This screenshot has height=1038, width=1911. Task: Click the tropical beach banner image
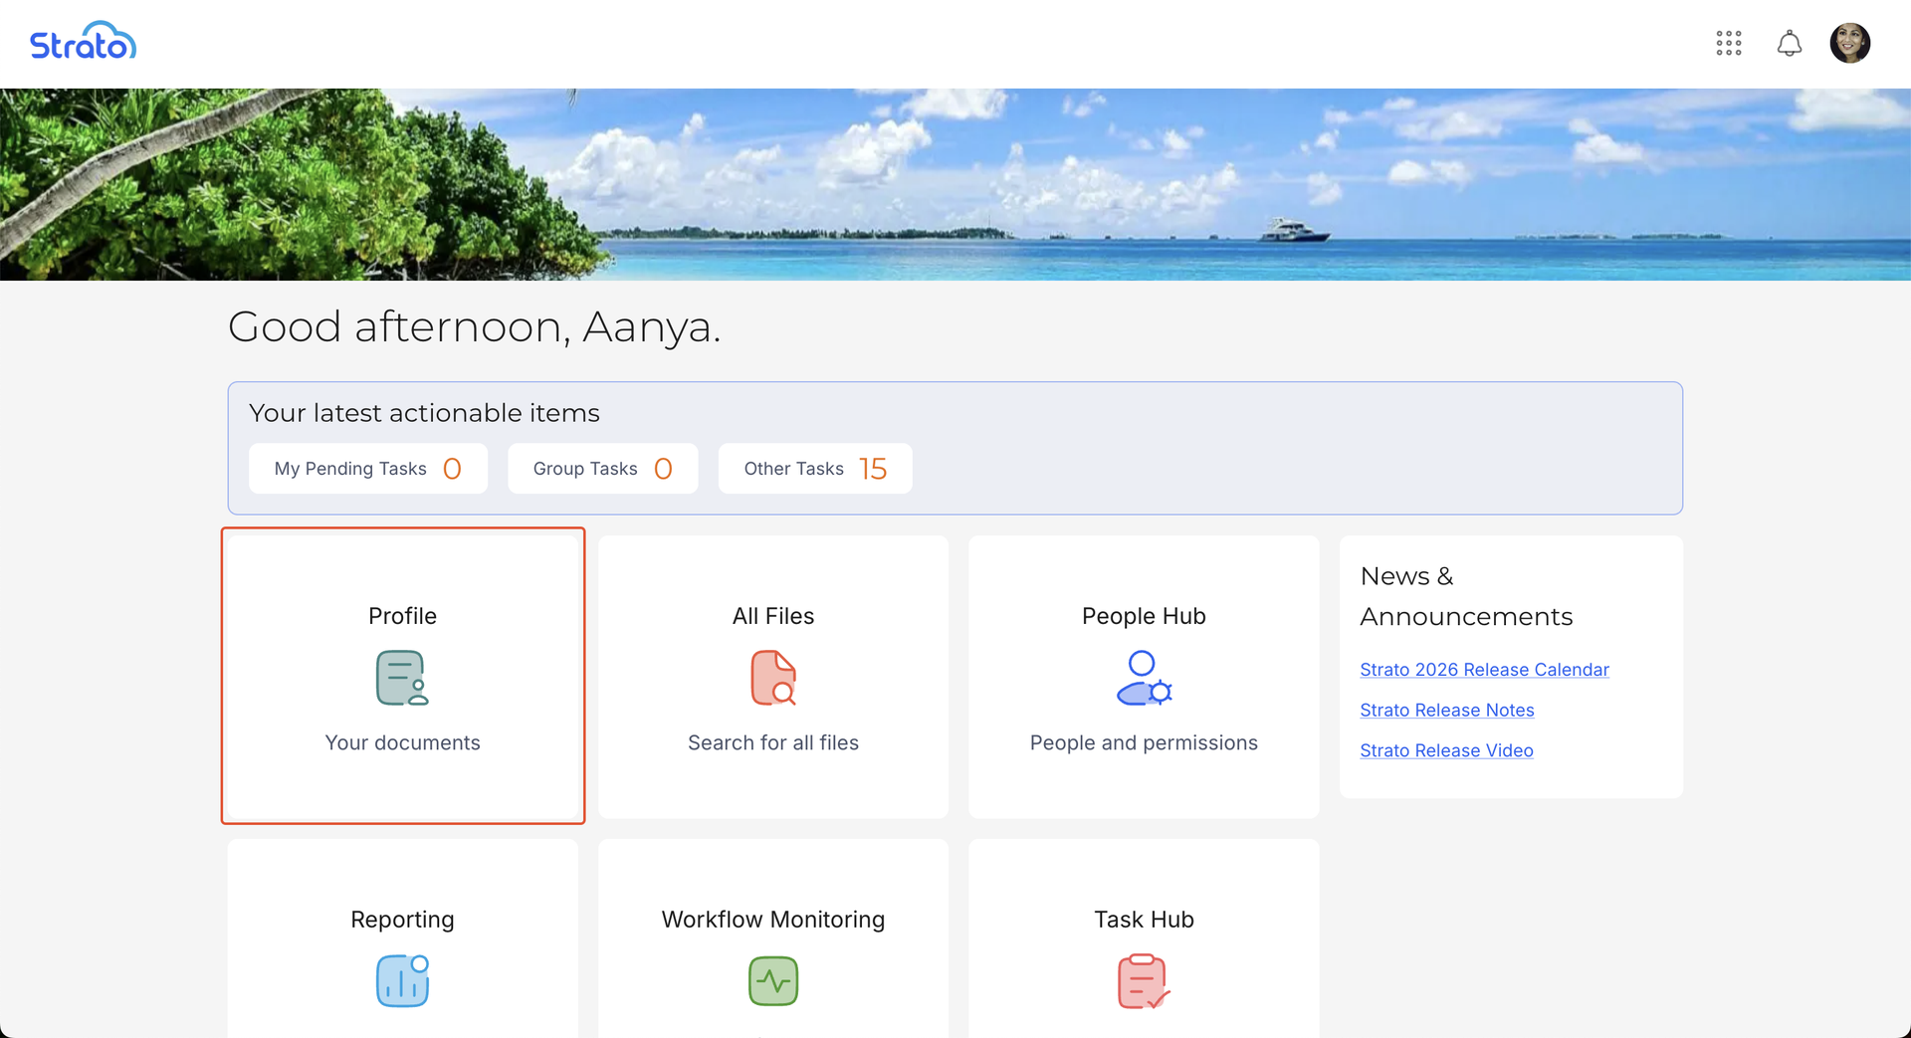click(955, 184)
